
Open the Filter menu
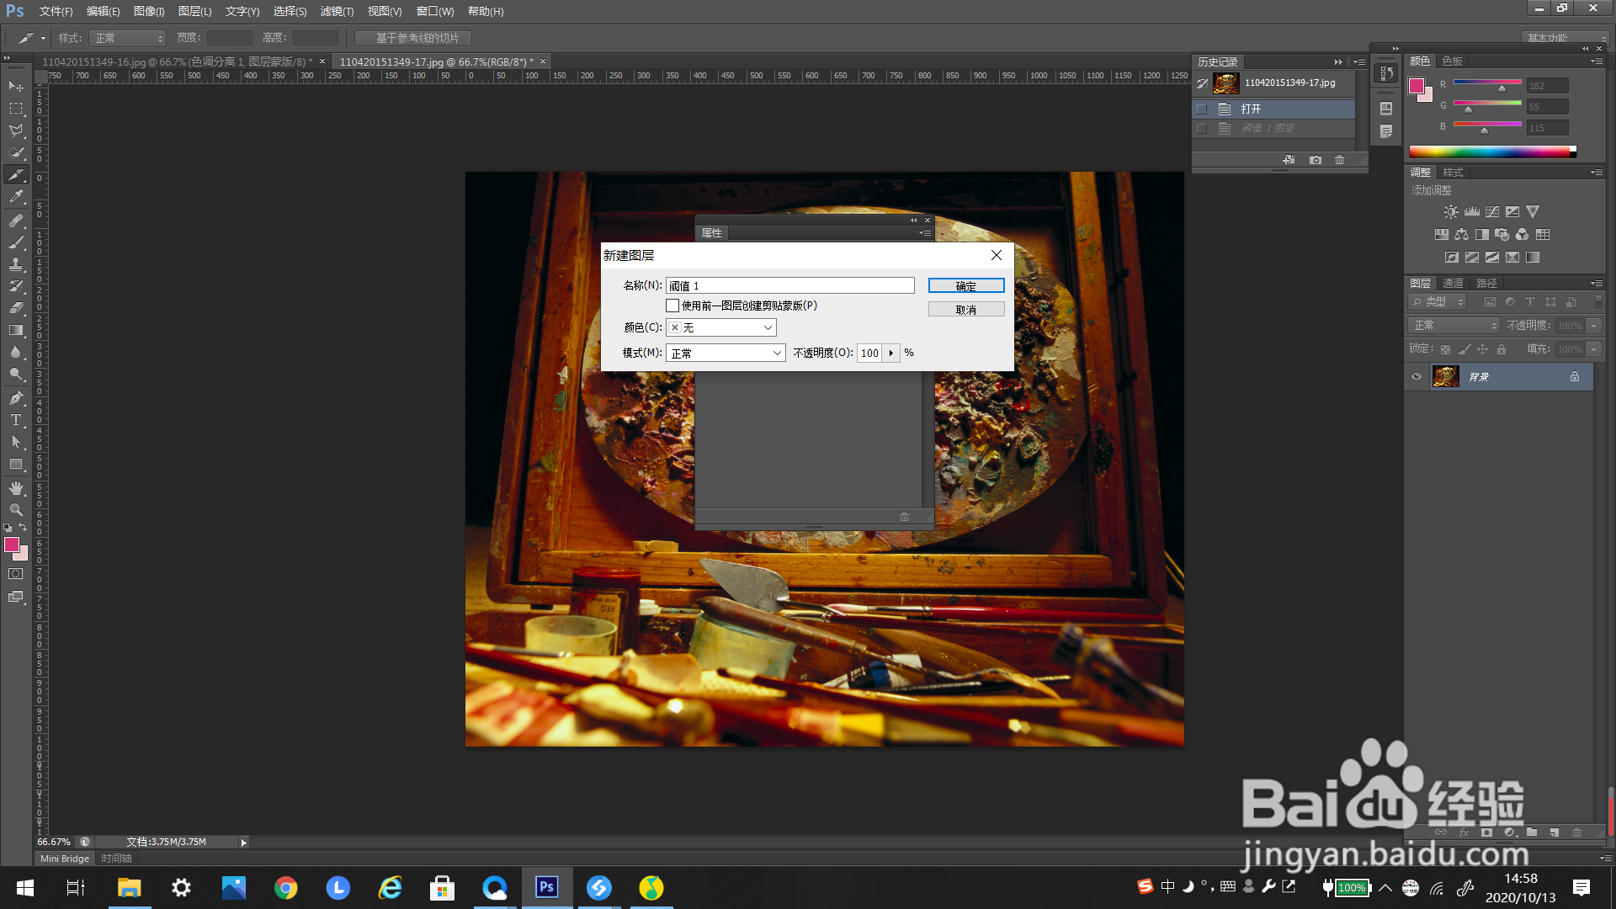(x=337, y=12)
